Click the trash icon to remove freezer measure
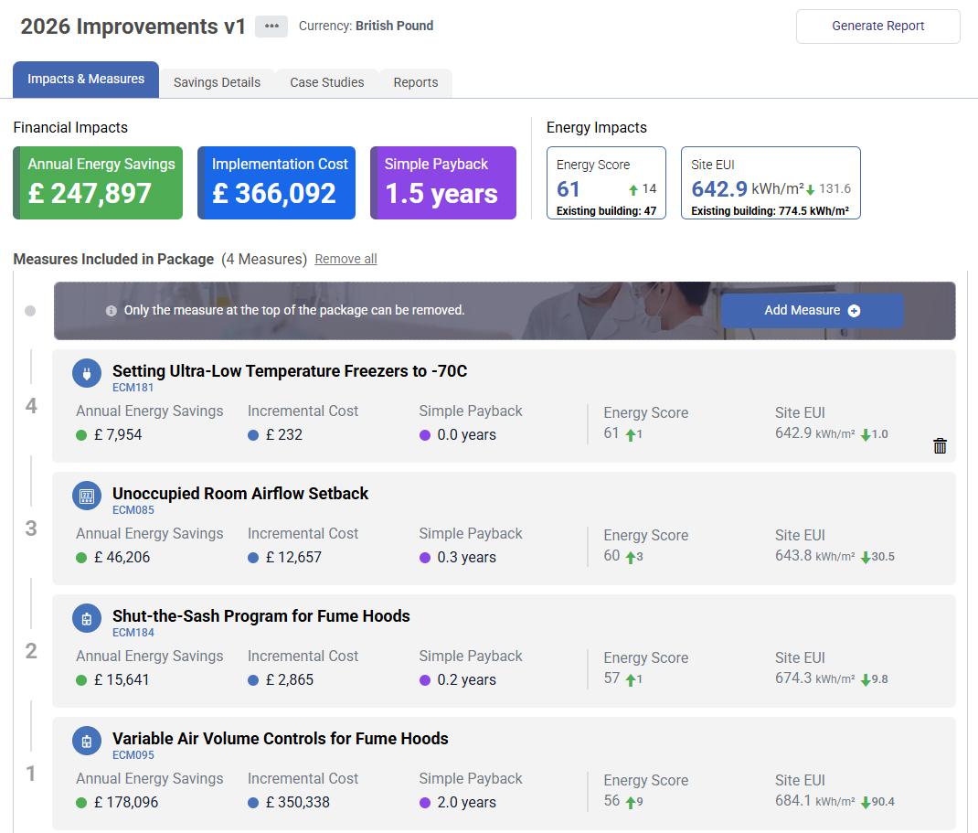 (940, 446)
